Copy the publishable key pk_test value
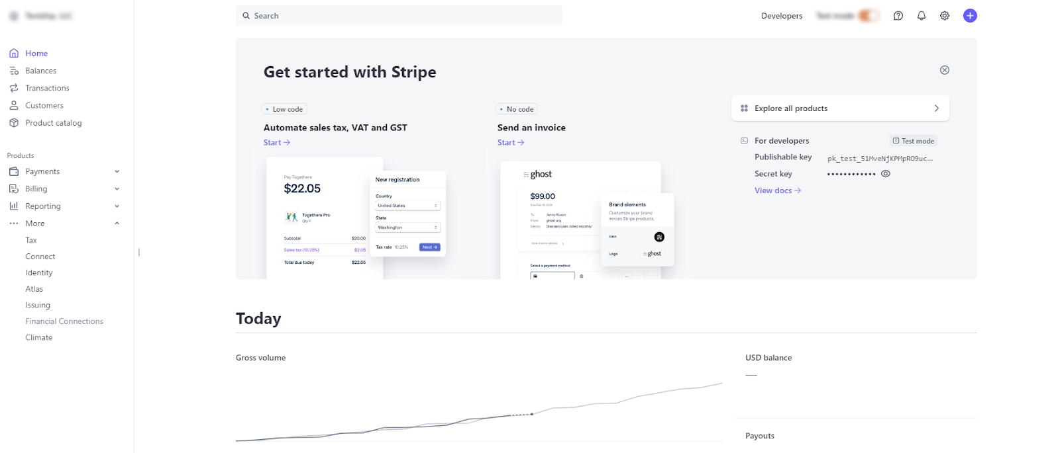Image resolution: width=1060 pixels, height=453 pixels. pyautogui.click(x=880, y=159)
